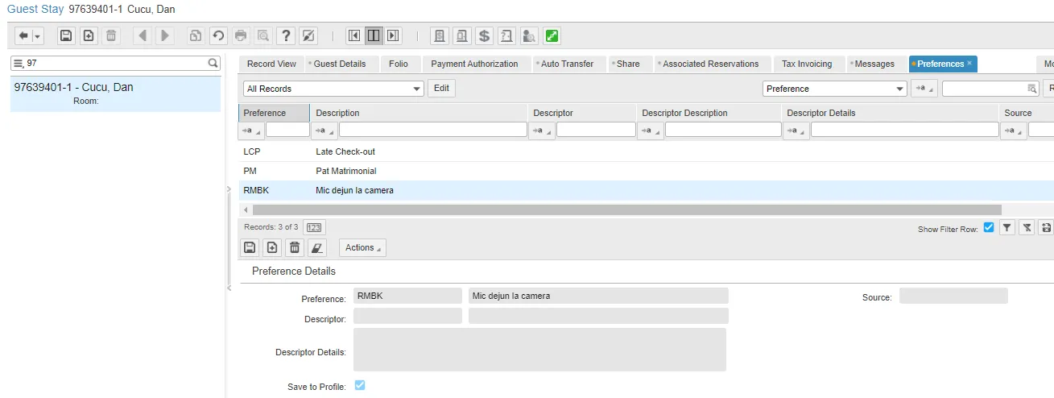1054x398 pixels.
Task: Click the person with magnifier icon
Action: coord(529,35)
